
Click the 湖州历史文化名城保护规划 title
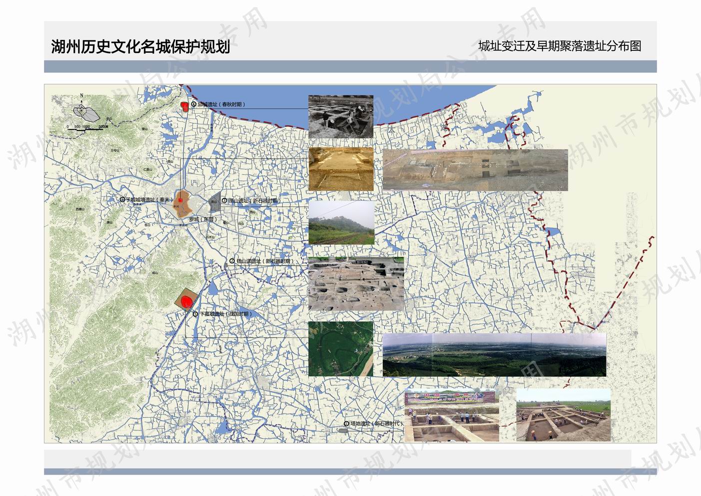(140, 46)
